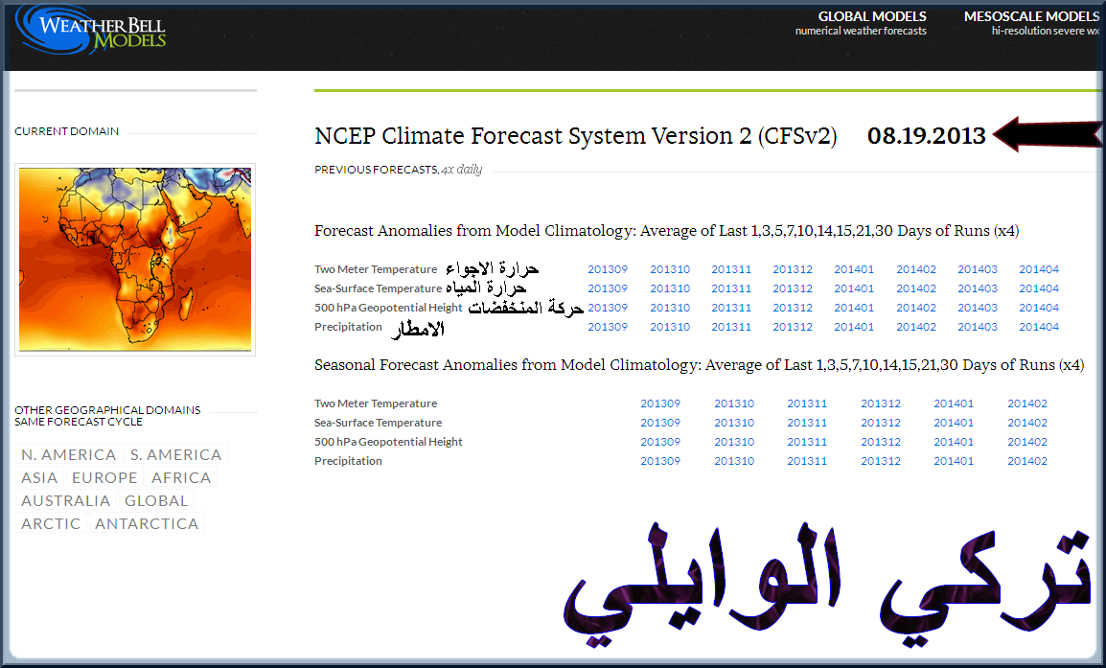Screen dimensions: 1106x668
Task: Open seasonal Precipitation 201310 link
Action: 734,461
